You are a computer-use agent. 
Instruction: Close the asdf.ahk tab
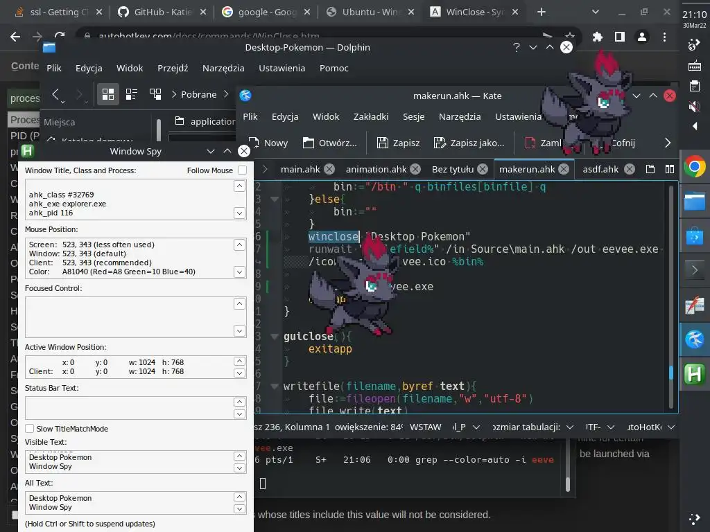(x=629, y=169)
